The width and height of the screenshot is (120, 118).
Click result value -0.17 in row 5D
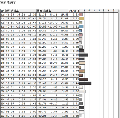pyautogui.click(x=53, y=104)
